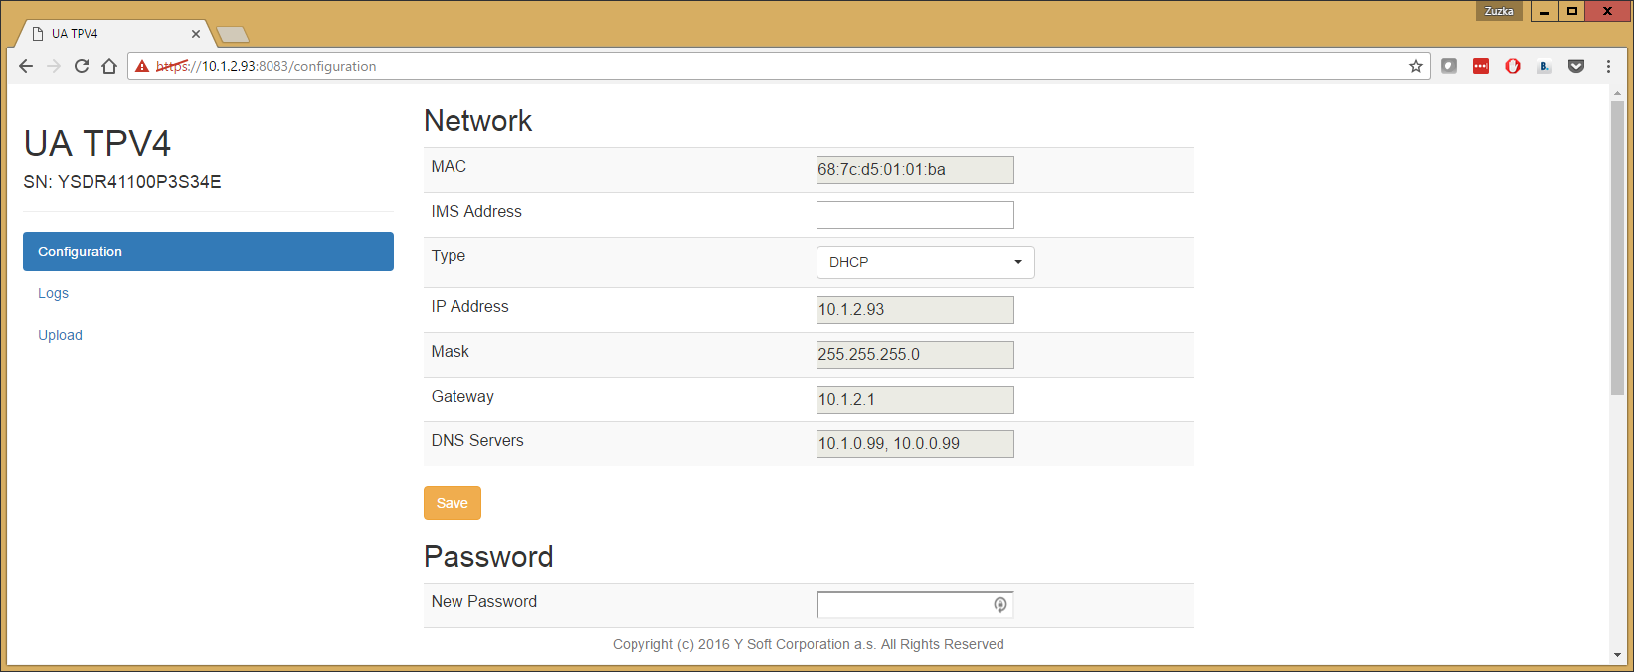Image resolution: width=1634 pixels, height=672 pixels.
Task: Click the LastPass extension icon
Action: (1481, 66)
